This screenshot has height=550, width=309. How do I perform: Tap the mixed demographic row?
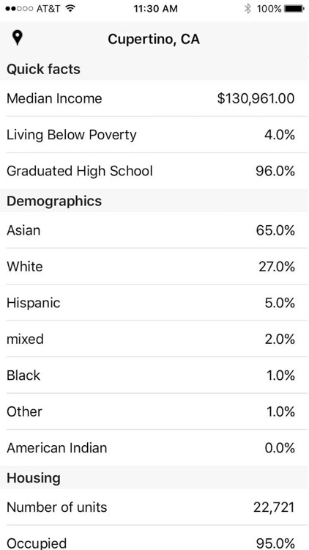(x=154, y=339)
